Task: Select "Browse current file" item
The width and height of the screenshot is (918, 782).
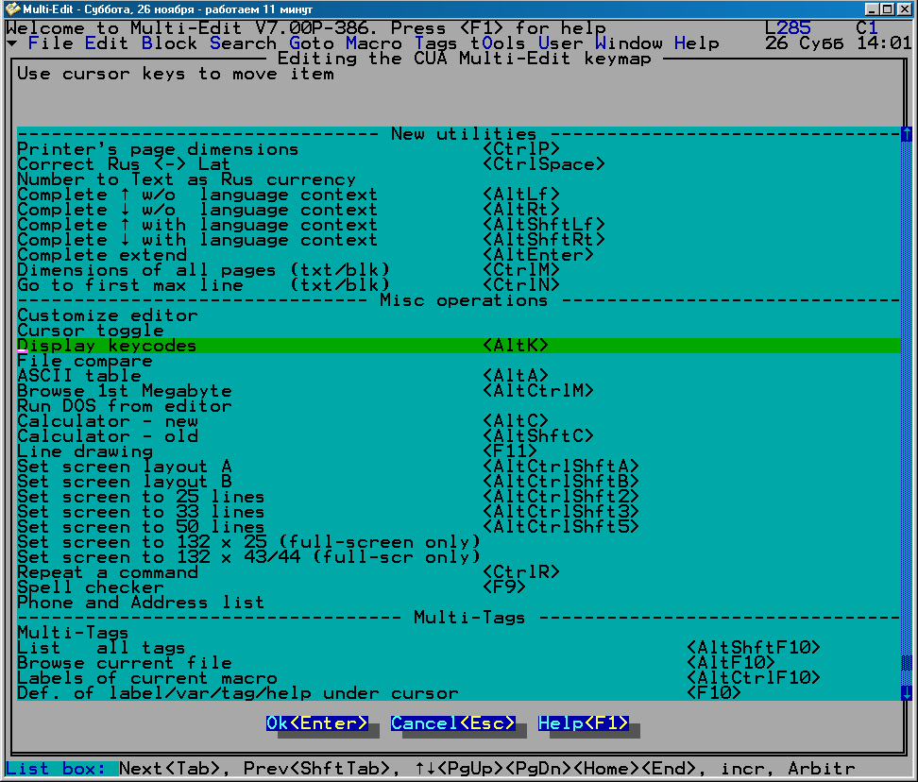Action: [458, 664]
